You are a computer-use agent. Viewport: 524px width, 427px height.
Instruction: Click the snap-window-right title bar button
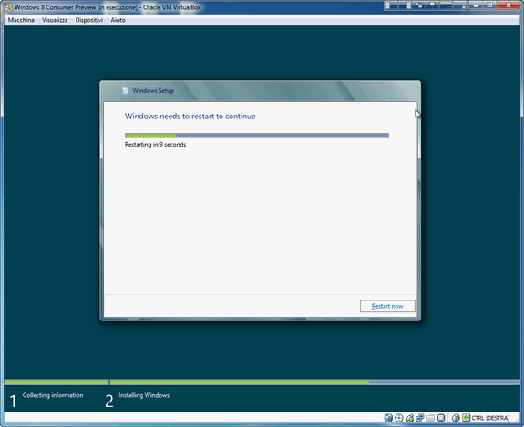(405, 5)
